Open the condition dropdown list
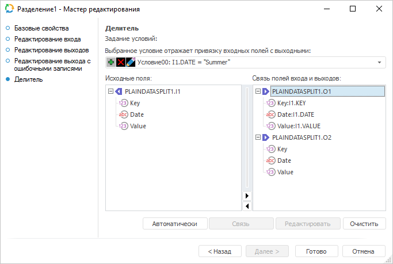Viewport: 393px width, 264px height. tap(380, 62)
